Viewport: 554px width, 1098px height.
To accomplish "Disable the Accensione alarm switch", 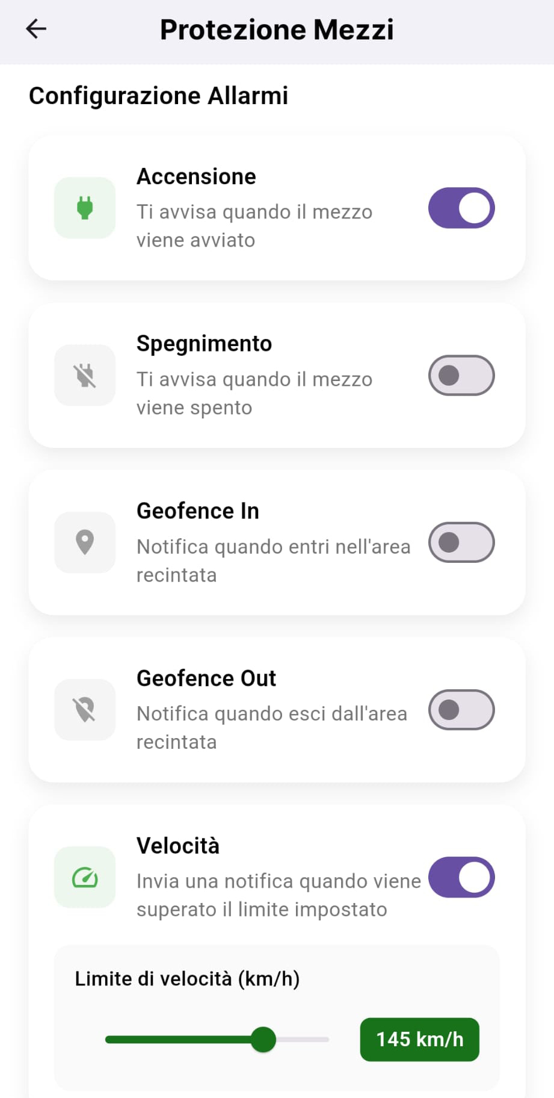I will 461,208.
